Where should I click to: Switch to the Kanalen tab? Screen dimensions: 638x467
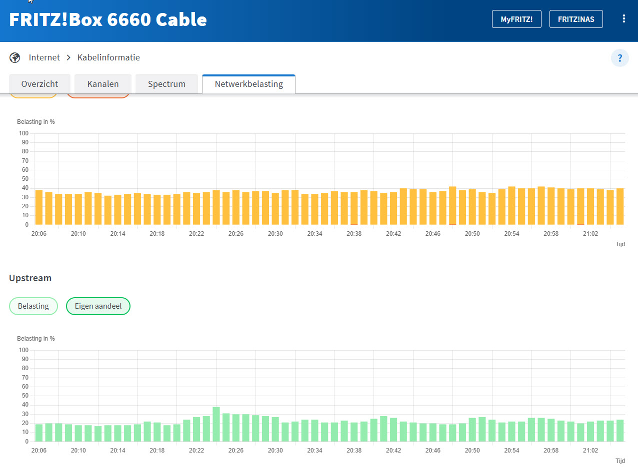click(x=103, y=84)
